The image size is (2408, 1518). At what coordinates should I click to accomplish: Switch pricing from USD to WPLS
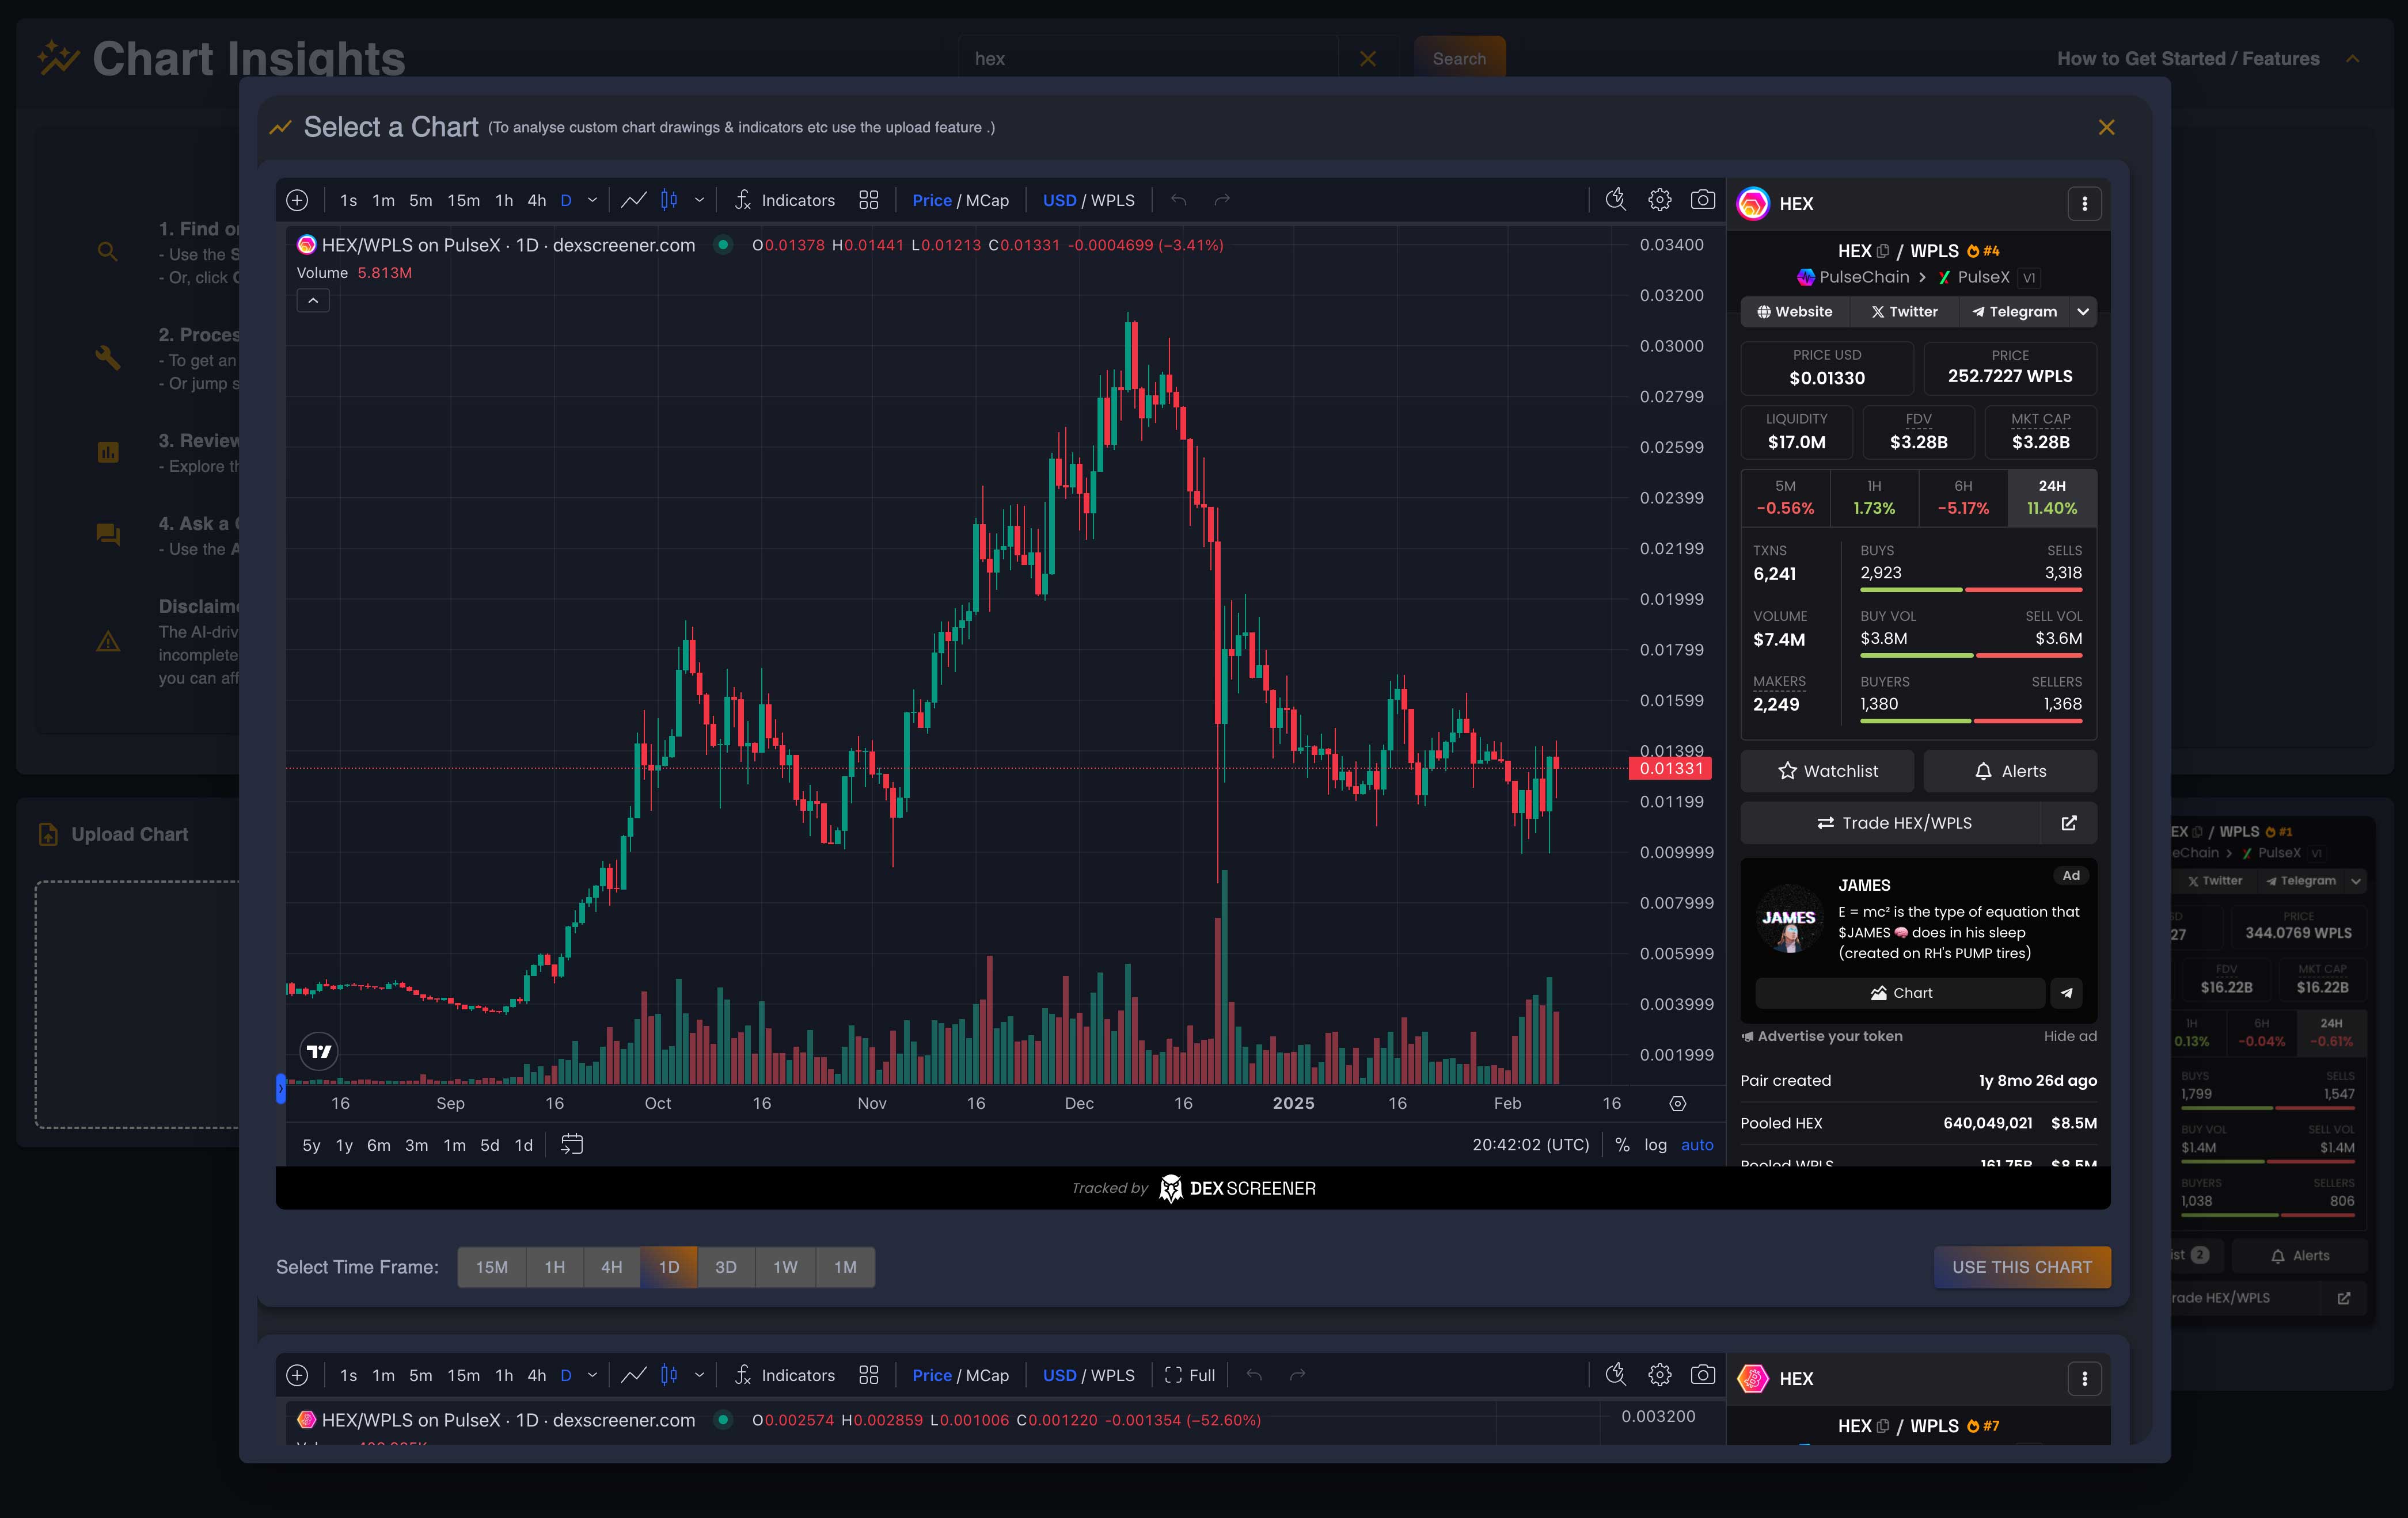coord(1112,200)
